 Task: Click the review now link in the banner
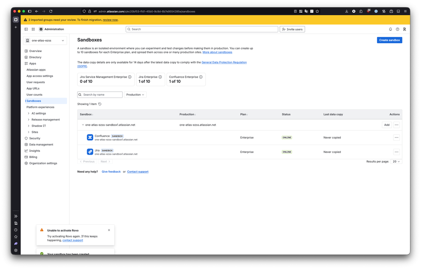[x=110, y=20]
